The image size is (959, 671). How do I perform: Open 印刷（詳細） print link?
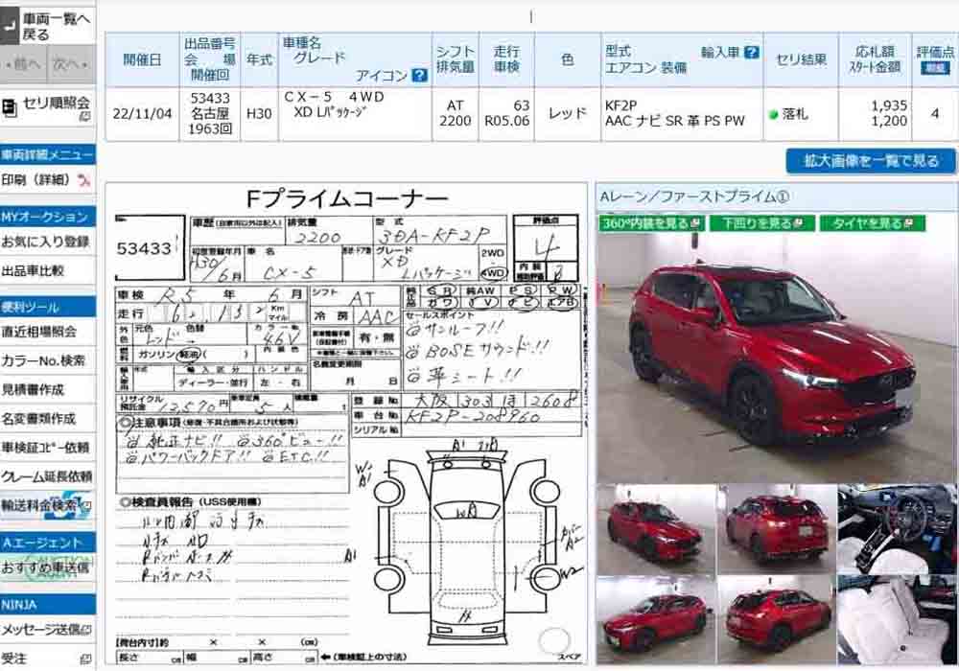click(x=35, y=179)
